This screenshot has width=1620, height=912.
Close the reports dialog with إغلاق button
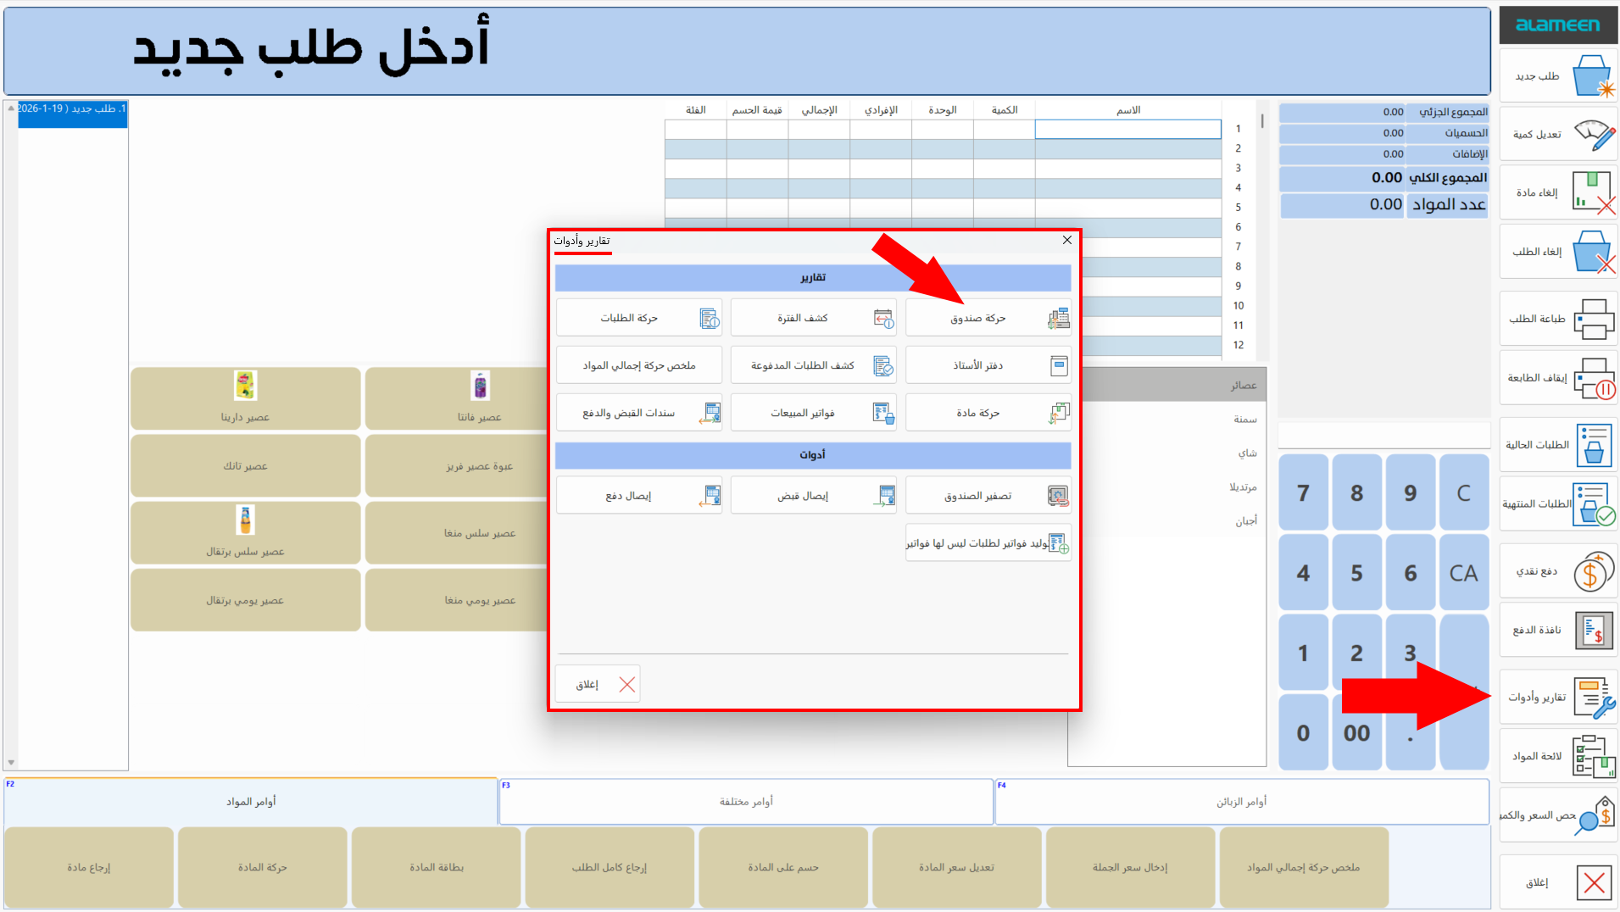click(597, 683)
